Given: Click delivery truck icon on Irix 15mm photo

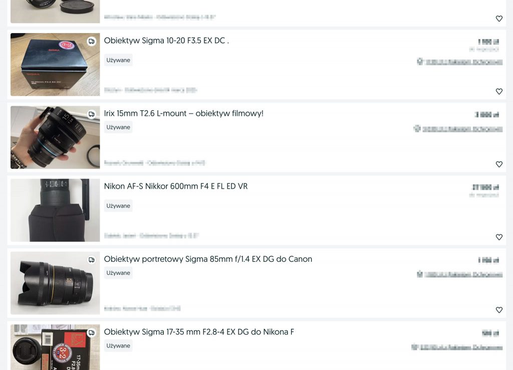Looking at the screenshot, I should pyautogui.click(x=92, y=114).
